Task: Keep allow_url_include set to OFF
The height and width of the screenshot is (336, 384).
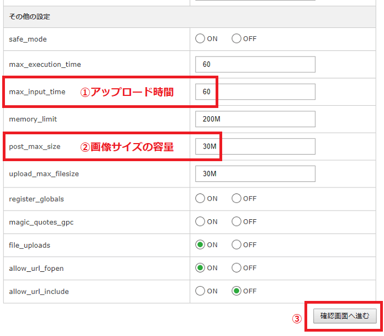Action: point(236,291)
